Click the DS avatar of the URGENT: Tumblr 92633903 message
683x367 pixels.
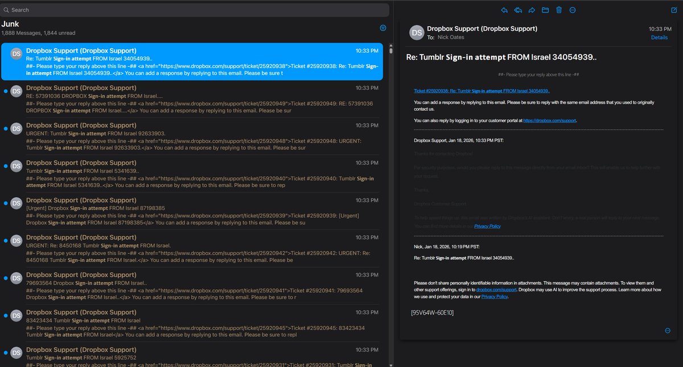17,128
